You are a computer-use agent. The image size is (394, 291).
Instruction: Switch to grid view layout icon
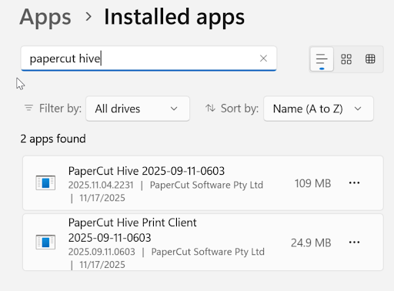(346, 59)
